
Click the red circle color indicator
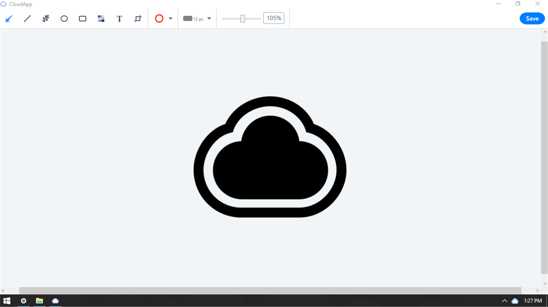(159, 18)
